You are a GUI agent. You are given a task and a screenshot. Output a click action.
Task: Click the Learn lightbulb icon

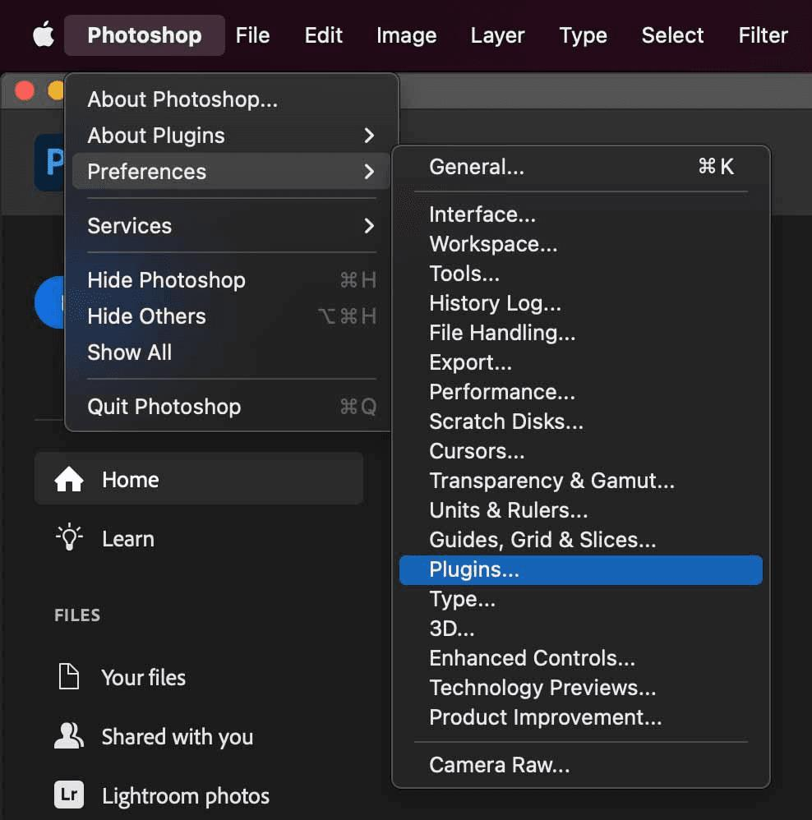point(69,539)
